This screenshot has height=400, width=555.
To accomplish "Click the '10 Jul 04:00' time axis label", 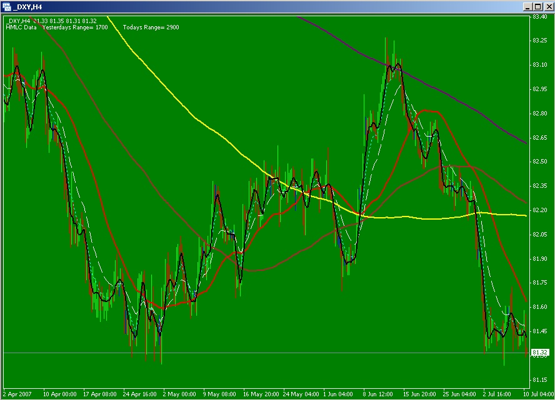I will [539, 394].
